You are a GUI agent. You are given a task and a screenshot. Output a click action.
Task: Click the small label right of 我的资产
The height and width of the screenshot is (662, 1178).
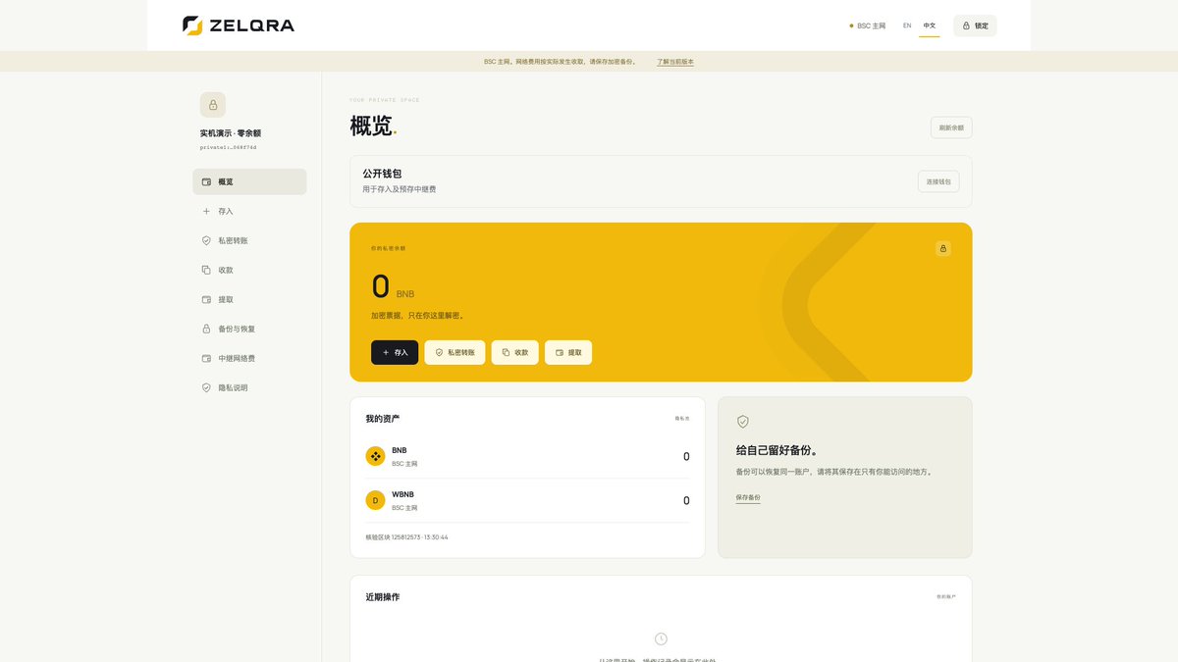[x=682, y=419]
